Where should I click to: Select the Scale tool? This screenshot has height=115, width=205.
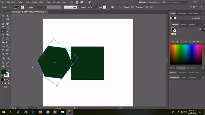pyautogui.click(x=8, y=39)
